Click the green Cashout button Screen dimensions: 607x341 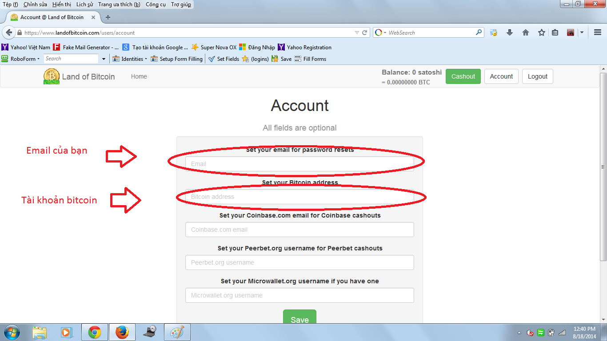tap(463, 76)
